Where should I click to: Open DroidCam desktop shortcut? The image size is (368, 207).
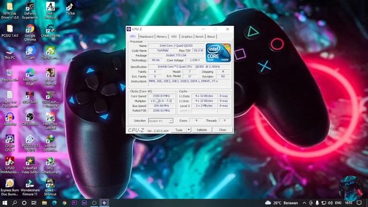pos(50,53)
